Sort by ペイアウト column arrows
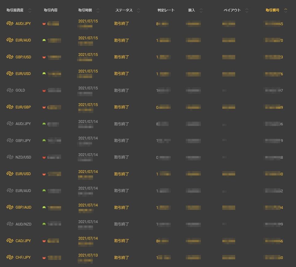 pos(247,10)
